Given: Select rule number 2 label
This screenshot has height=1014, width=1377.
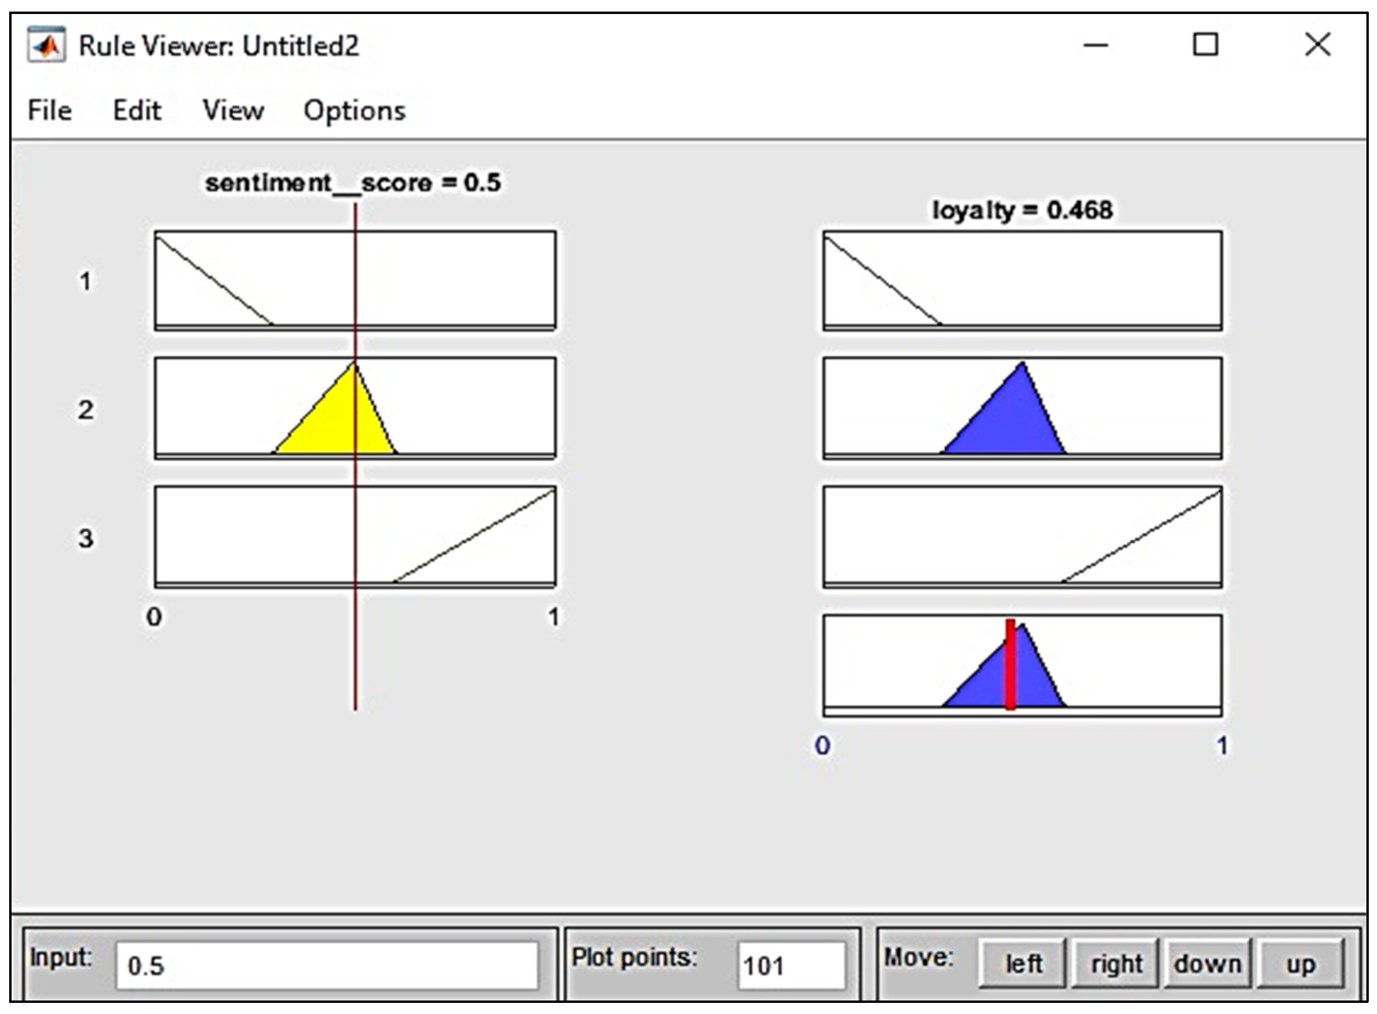Looking at the screenshot, I should (x=85, y=410).
